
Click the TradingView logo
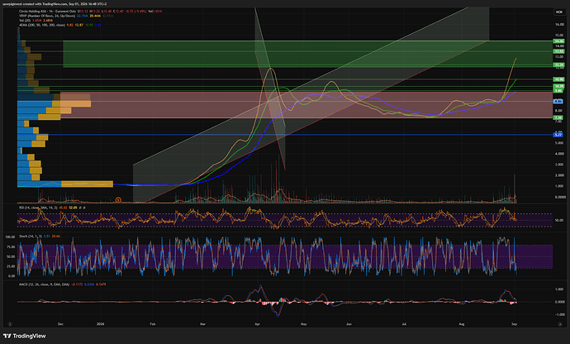(24, 336)
